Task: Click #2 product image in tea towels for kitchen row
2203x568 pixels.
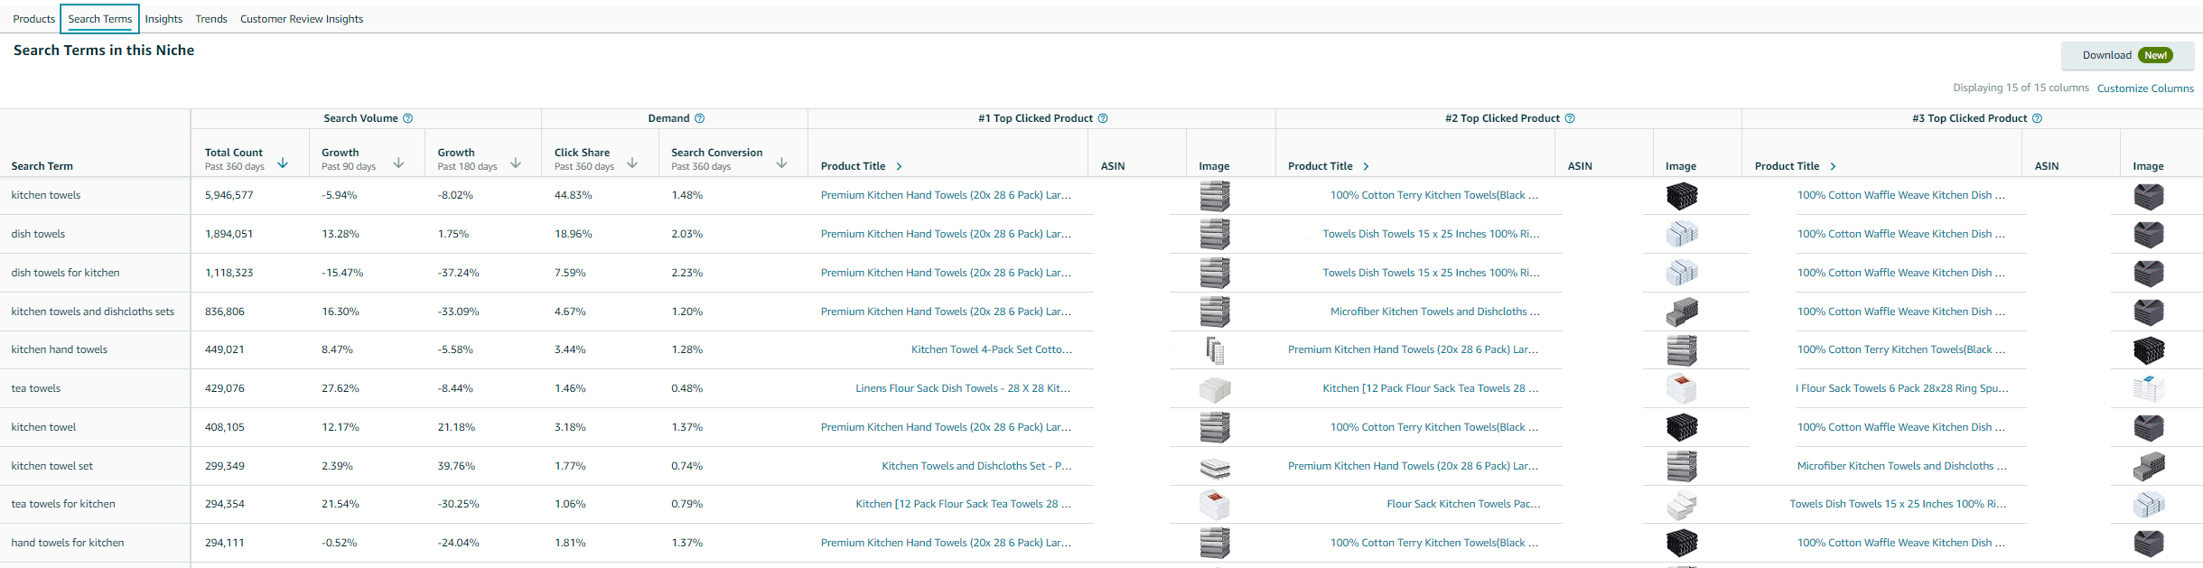Action: [x=1681, y=505]
